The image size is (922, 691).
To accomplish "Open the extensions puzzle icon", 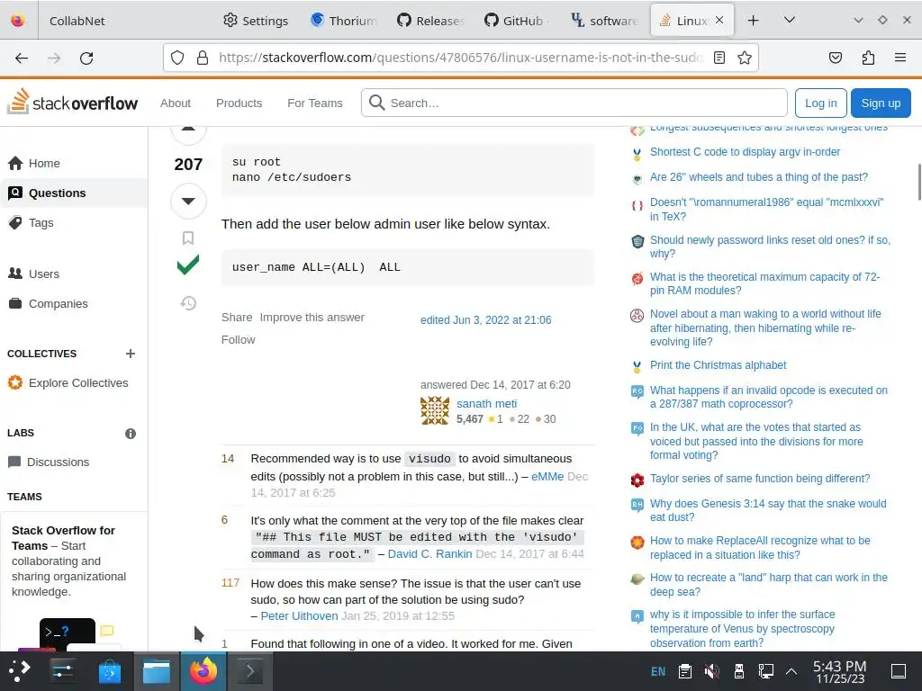I will click(x=868, y=58).
